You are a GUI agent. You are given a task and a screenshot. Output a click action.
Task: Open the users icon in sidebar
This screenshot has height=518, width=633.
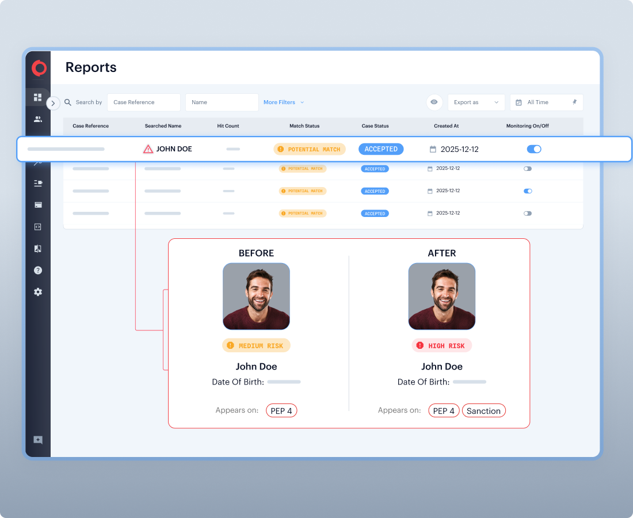pyautogui.click(x=38, y=119)
